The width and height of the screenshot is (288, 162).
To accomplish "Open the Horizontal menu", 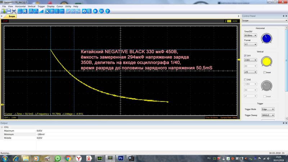I will [x=21, y=6].
